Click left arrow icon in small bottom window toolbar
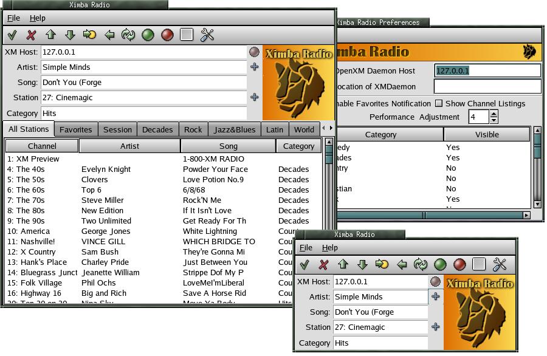 [402, 264]
